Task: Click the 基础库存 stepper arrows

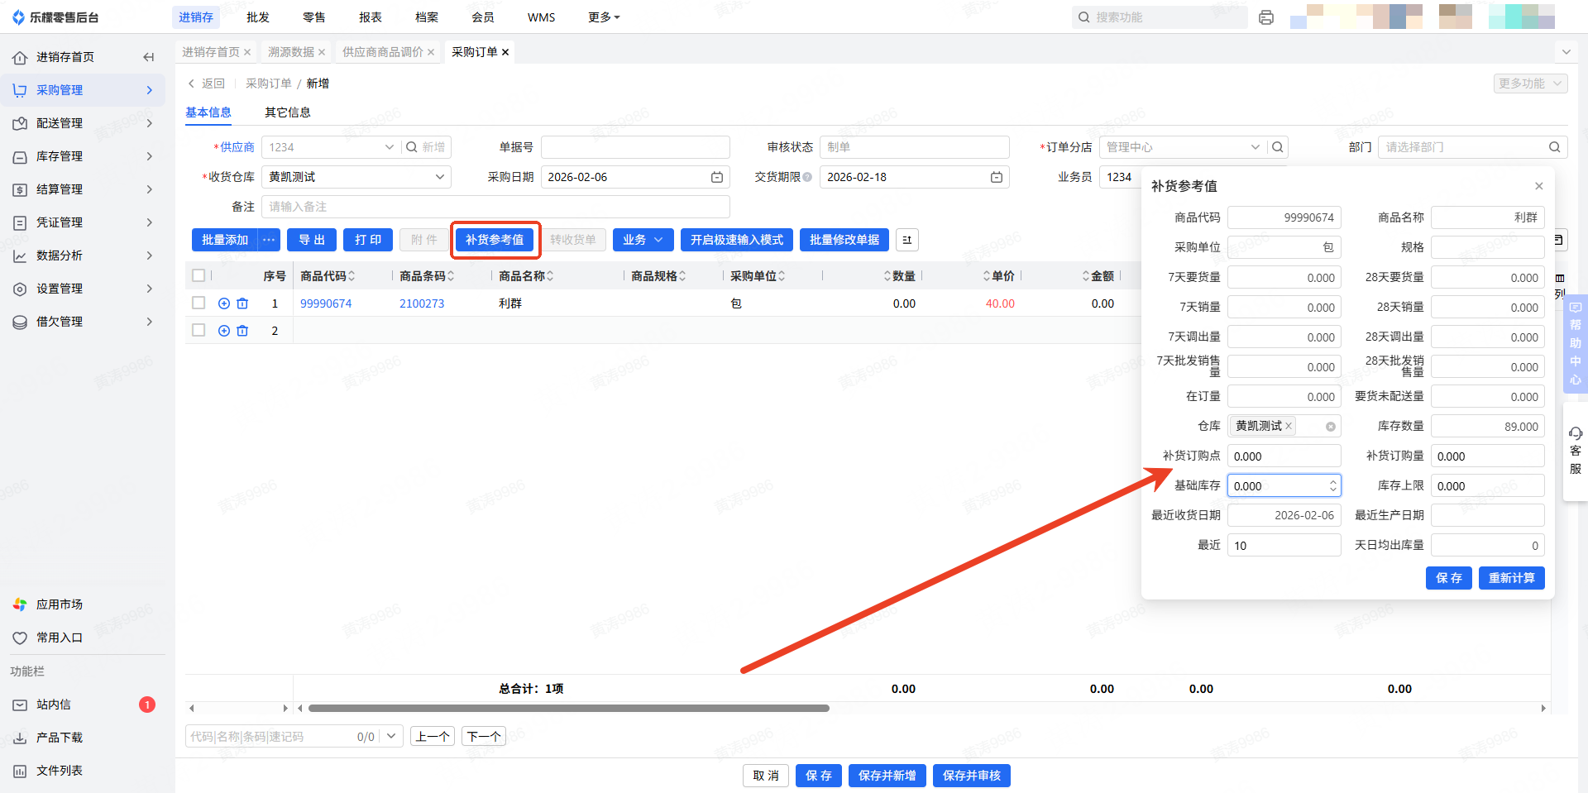Action: point(1333,486)
